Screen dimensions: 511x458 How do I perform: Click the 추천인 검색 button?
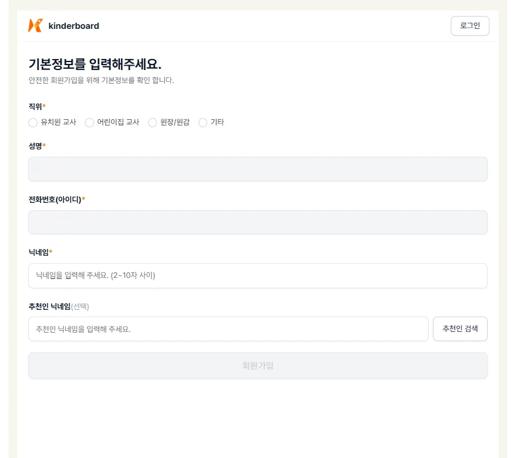pyautogui.click(x=460, y=329)
